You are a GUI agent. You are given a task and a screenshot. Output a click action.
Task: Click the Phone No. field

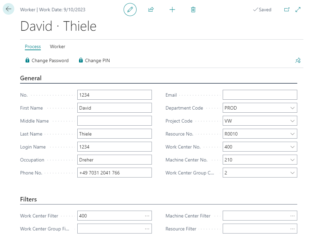point(114,173)
